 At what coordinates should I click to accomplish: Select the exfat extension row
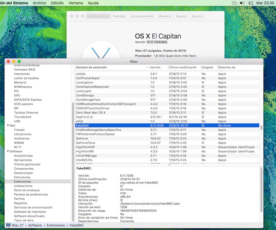pyautogui.click(x=167, y=121)
